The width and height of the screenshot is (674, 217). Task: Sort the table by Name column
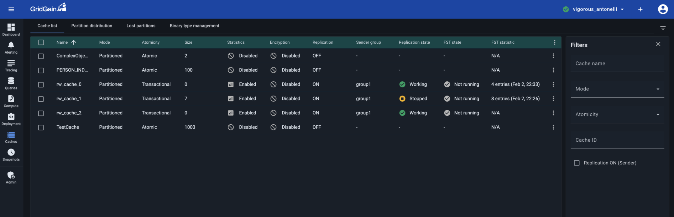[62, 42]
